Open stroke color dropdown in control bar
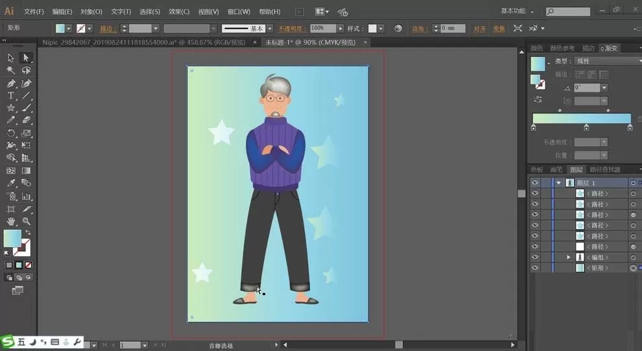This screenshot has height=351, width=642. 89,29
